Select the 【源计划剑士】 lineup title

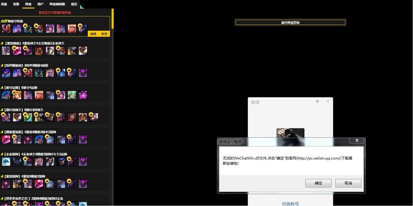[22, 110]
